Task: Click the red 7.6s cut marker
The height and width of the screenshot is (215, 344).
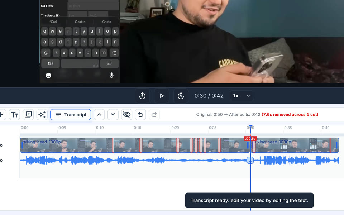Action: click(x=250, y=139)
